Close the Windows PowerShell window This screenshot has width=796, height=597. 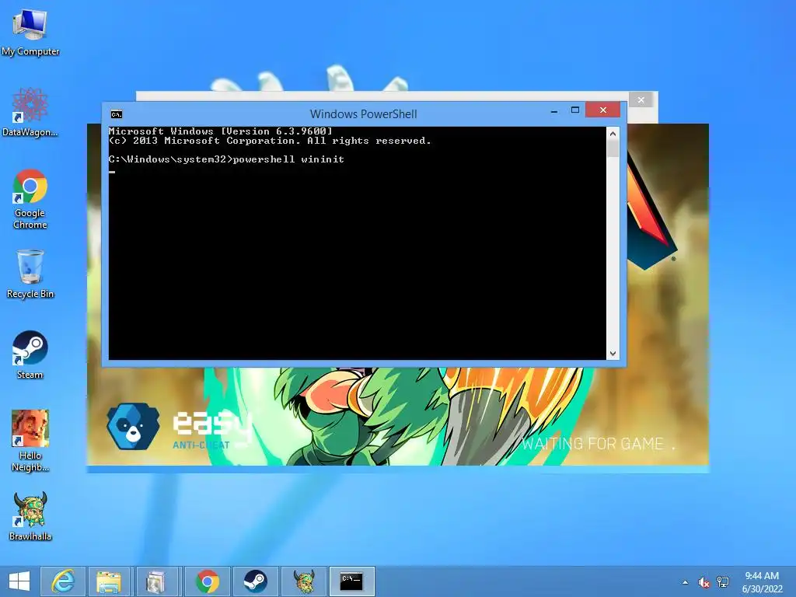coord(602,110)
